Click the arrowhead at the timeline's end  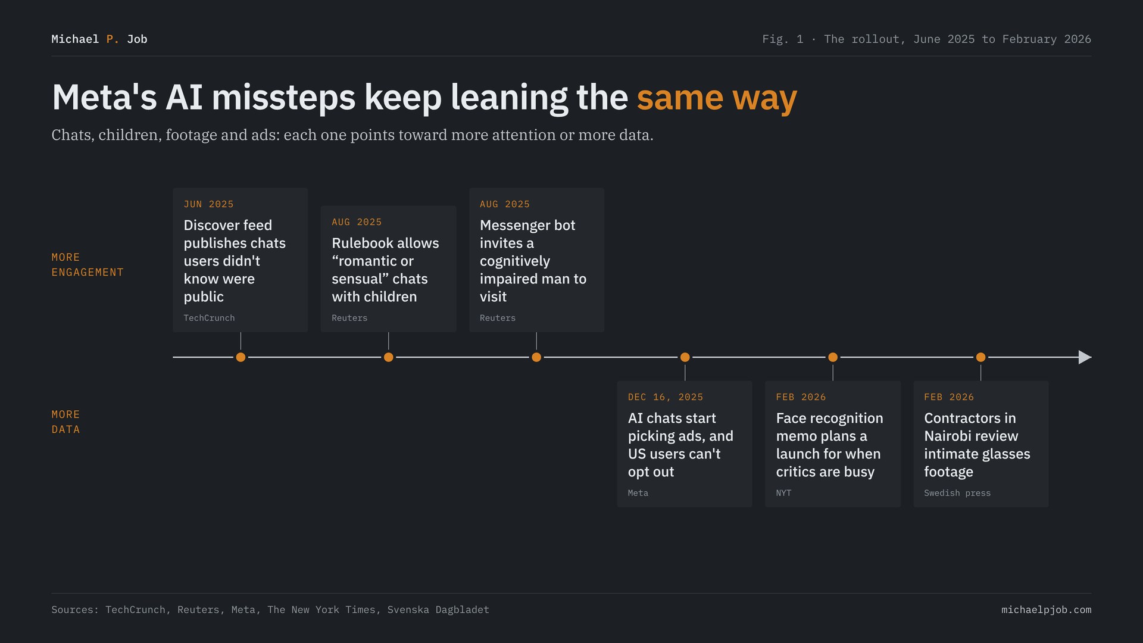pyautogui.click(x=1085, y=357)
